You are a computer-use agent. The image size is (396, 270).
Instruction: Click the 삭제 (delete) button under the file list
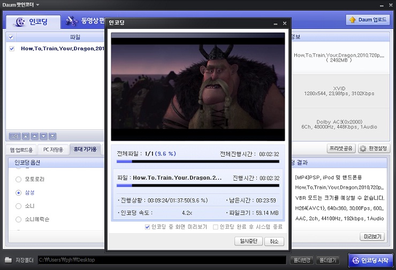14,136
